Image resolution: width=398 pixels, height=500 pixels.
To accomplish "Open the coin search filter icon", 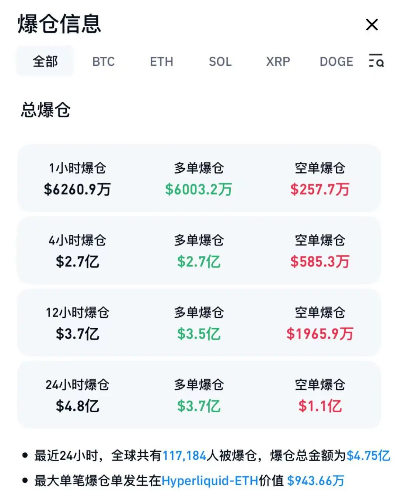I will (x=376, y=61).
